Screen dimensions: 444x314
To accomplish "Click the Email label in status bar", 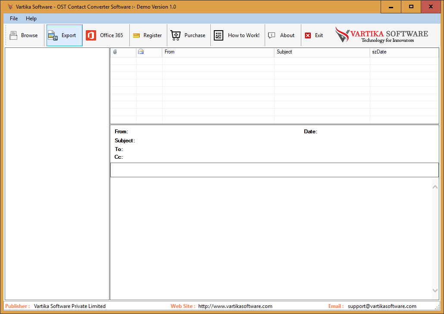I will (336, 306).
